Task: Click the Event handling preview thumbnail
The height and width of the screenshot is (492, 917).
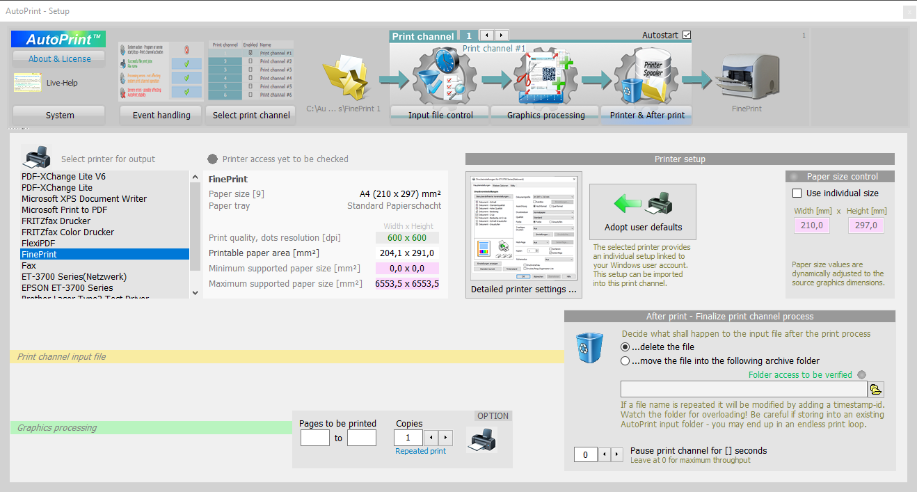Action: pyautogui.click(x=161, y=71)
